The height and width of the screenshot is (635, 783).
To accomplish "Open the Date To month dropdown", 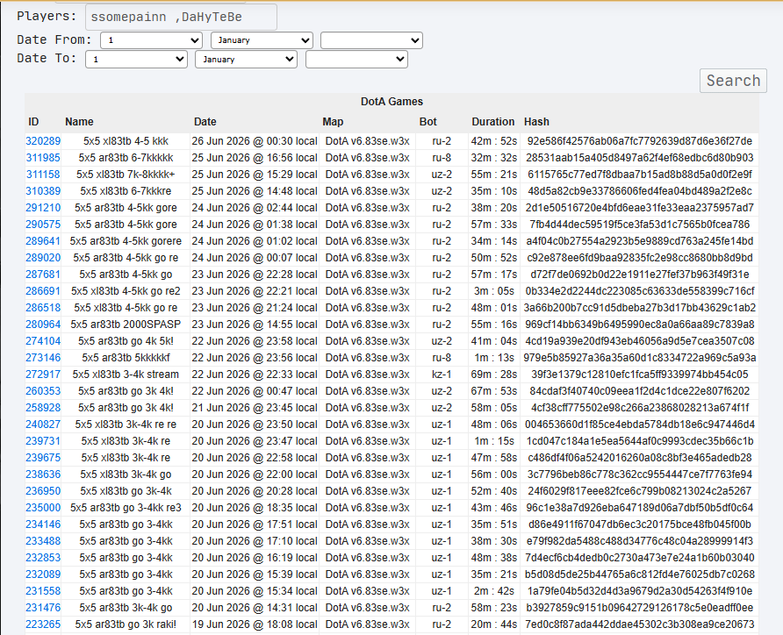I will pos(246,60).
